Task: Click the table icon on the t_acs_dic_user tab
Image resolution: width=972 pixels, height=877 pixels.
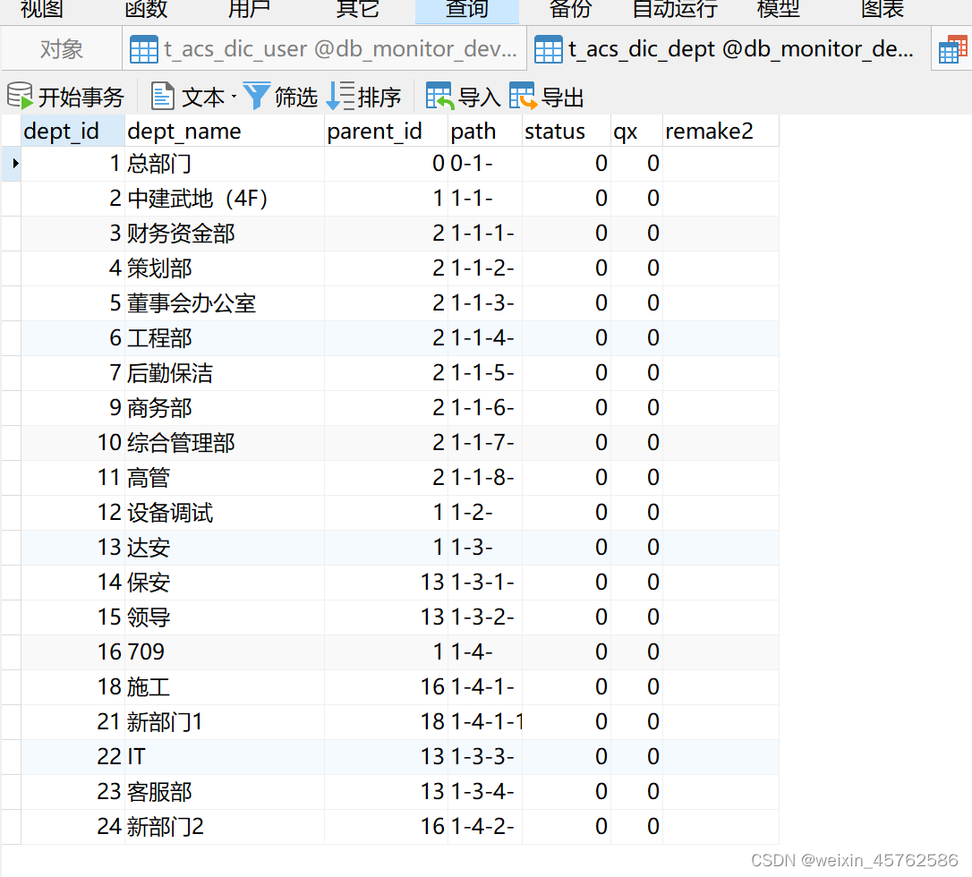Action: (143, 48)
